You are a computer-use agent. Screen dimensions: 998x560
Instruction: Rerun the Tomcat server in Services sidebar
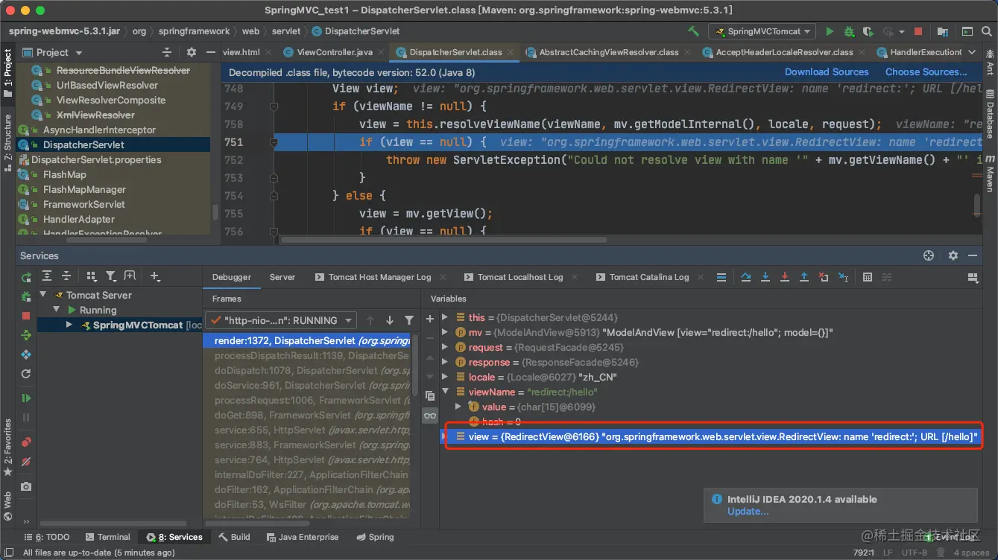(x=26, y=277)
